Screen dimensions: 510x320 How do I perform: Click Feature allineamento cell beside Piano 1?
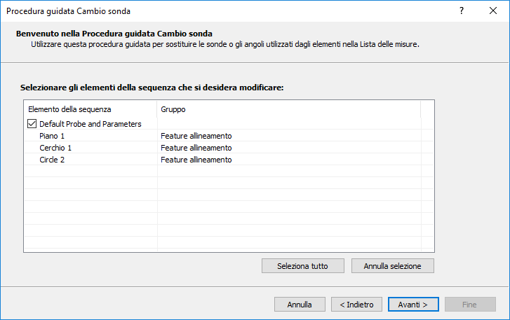click(196, 136)
